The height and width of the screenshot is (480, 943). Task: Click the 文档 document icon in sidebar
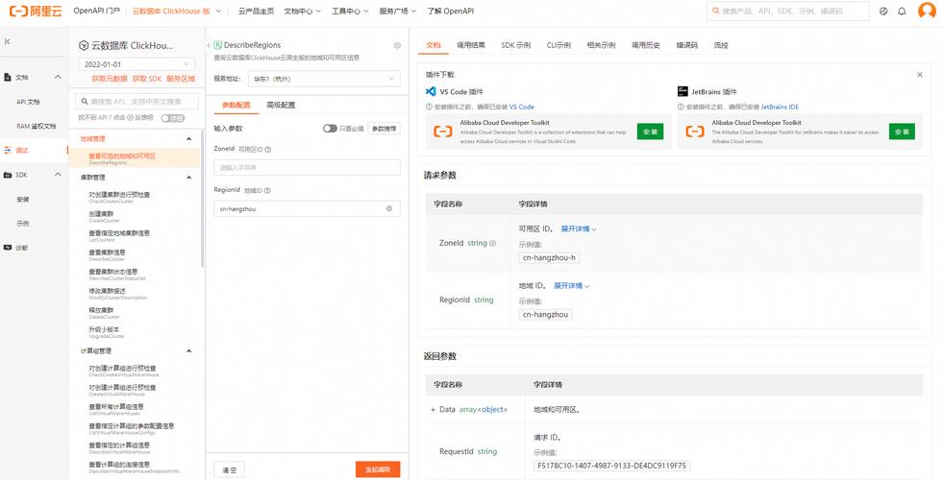coord(8,78)
